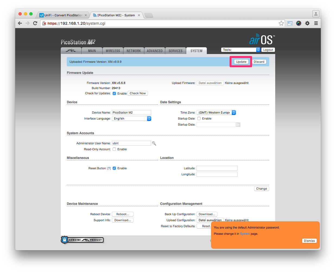Click the Check Now button
Viewport: 336px width, 272px height.
[138, 93]
